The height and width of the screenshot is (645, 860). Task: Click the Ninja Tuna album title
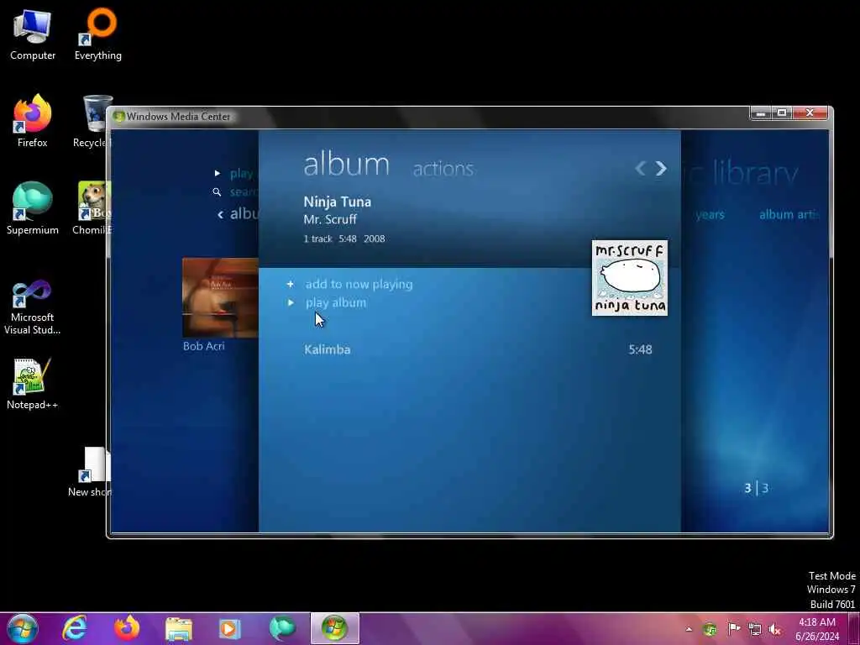(x=338, y=202)
